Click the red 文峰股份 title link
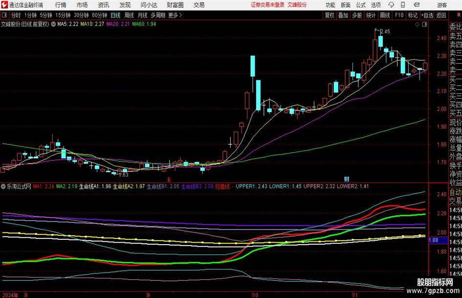Image resolution: width=462 pixels, height=298 pixels. (297, 5)
